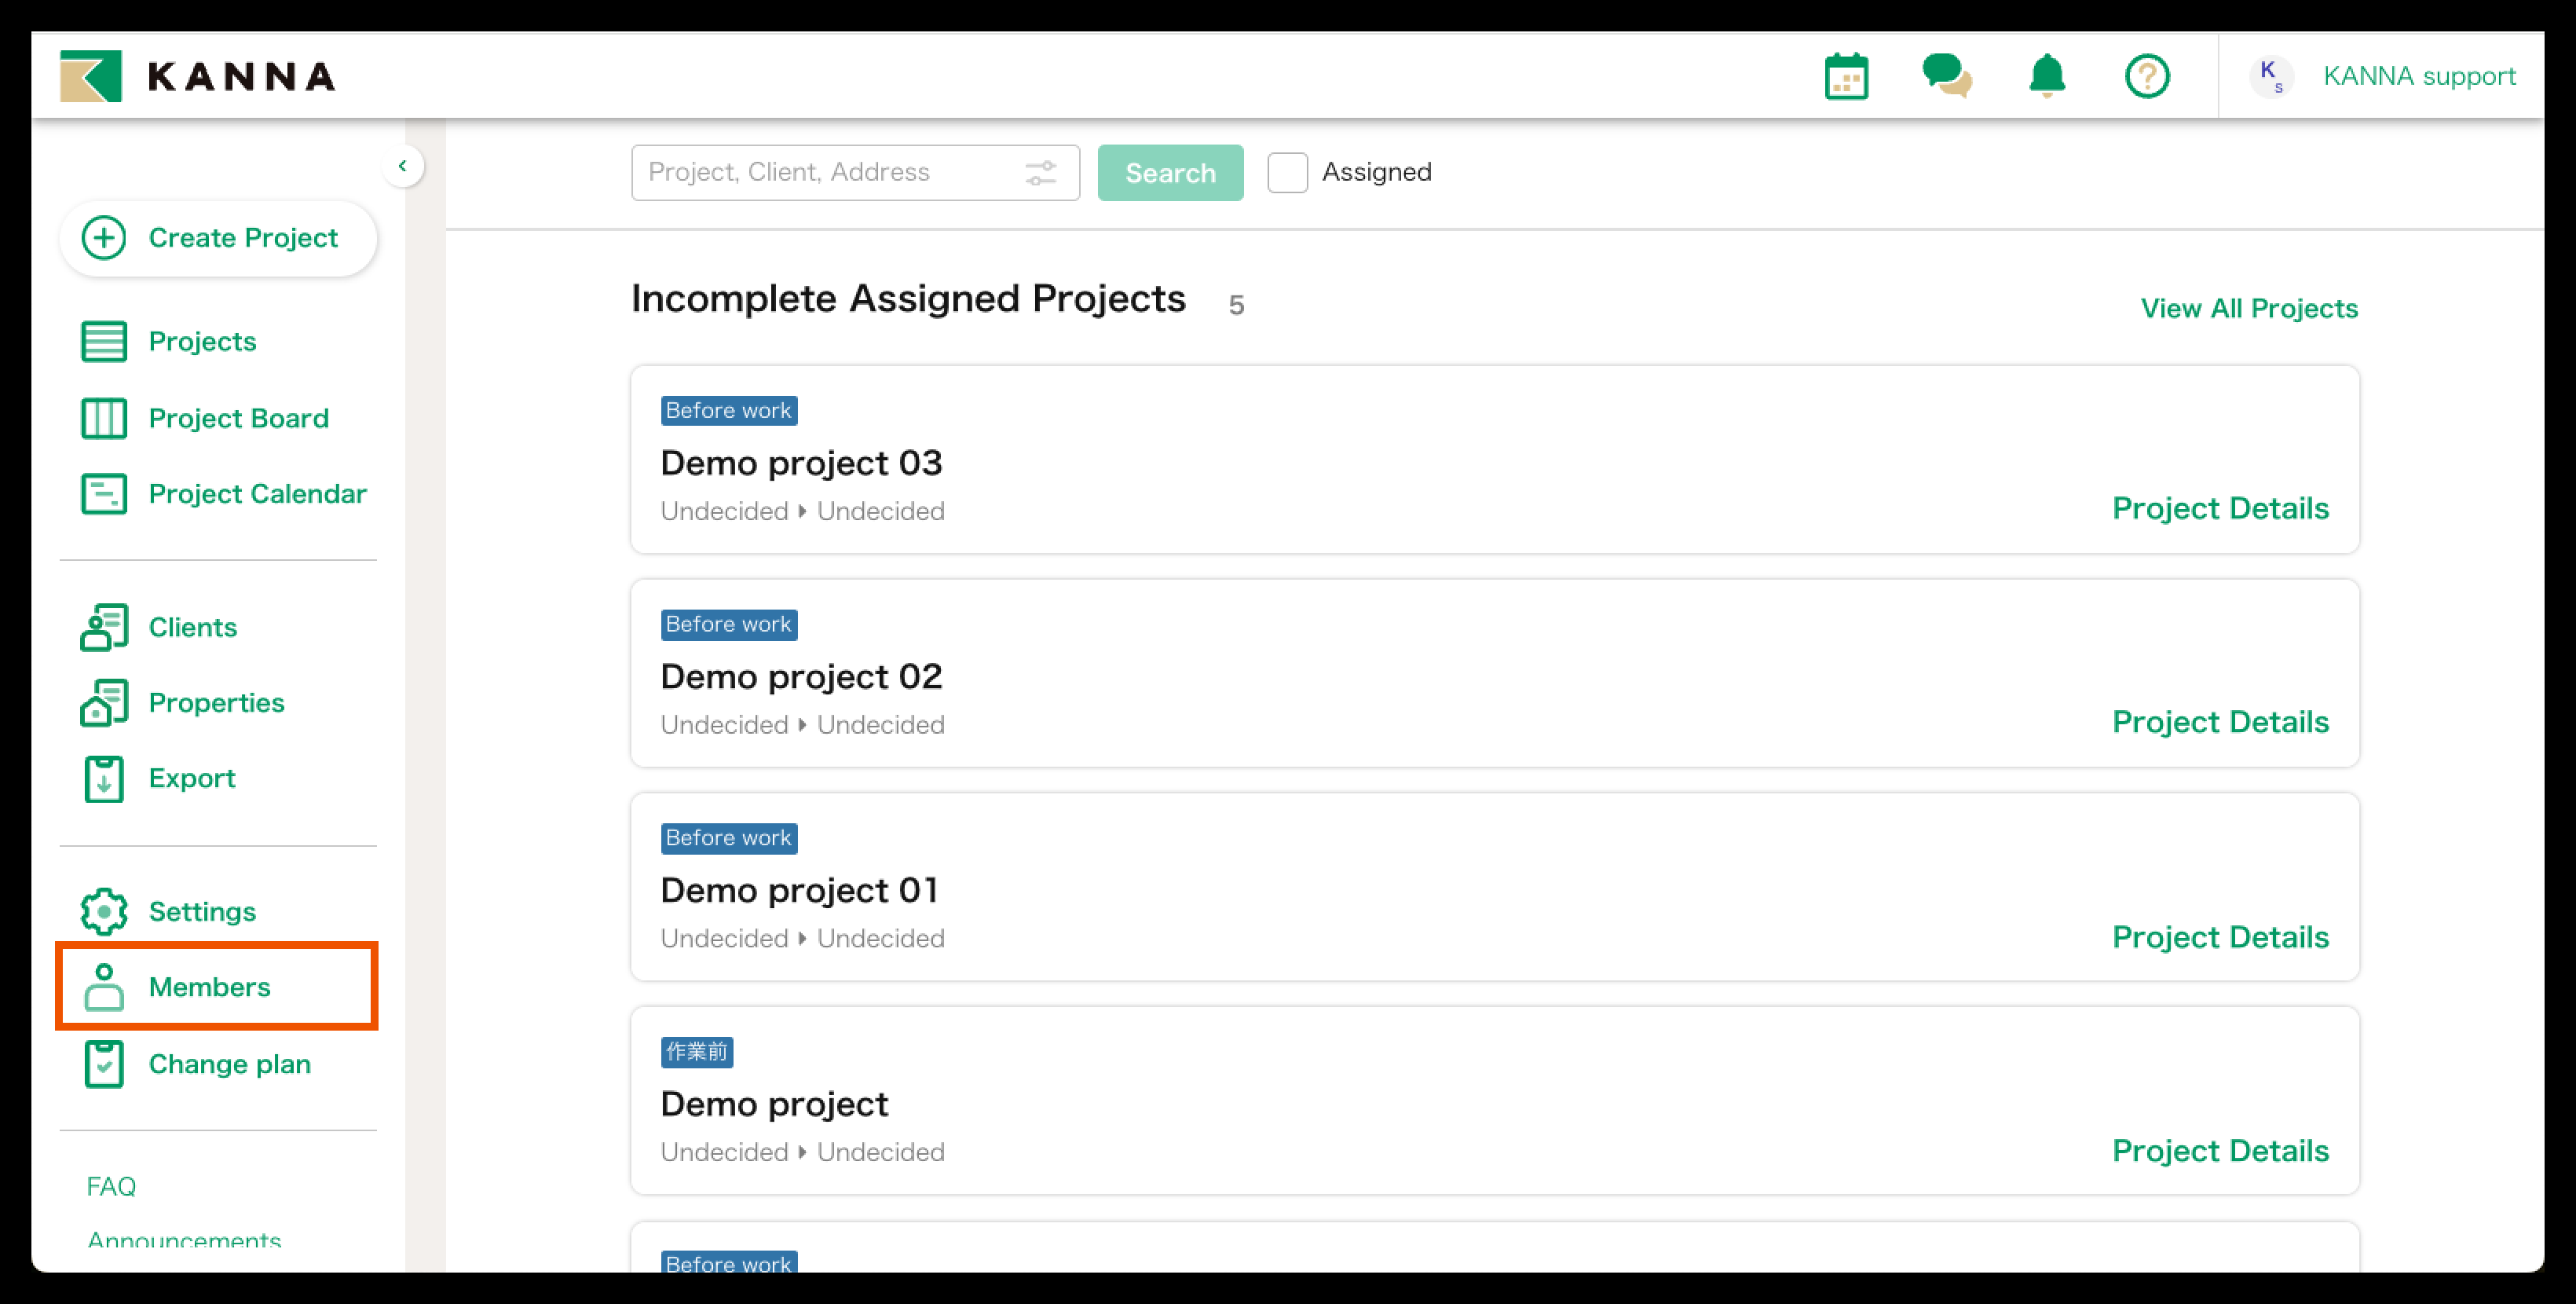Open Project Board in the sidebar
Image resolution: width=2576 pixels, height=1304 pixels.
(238, 418)
